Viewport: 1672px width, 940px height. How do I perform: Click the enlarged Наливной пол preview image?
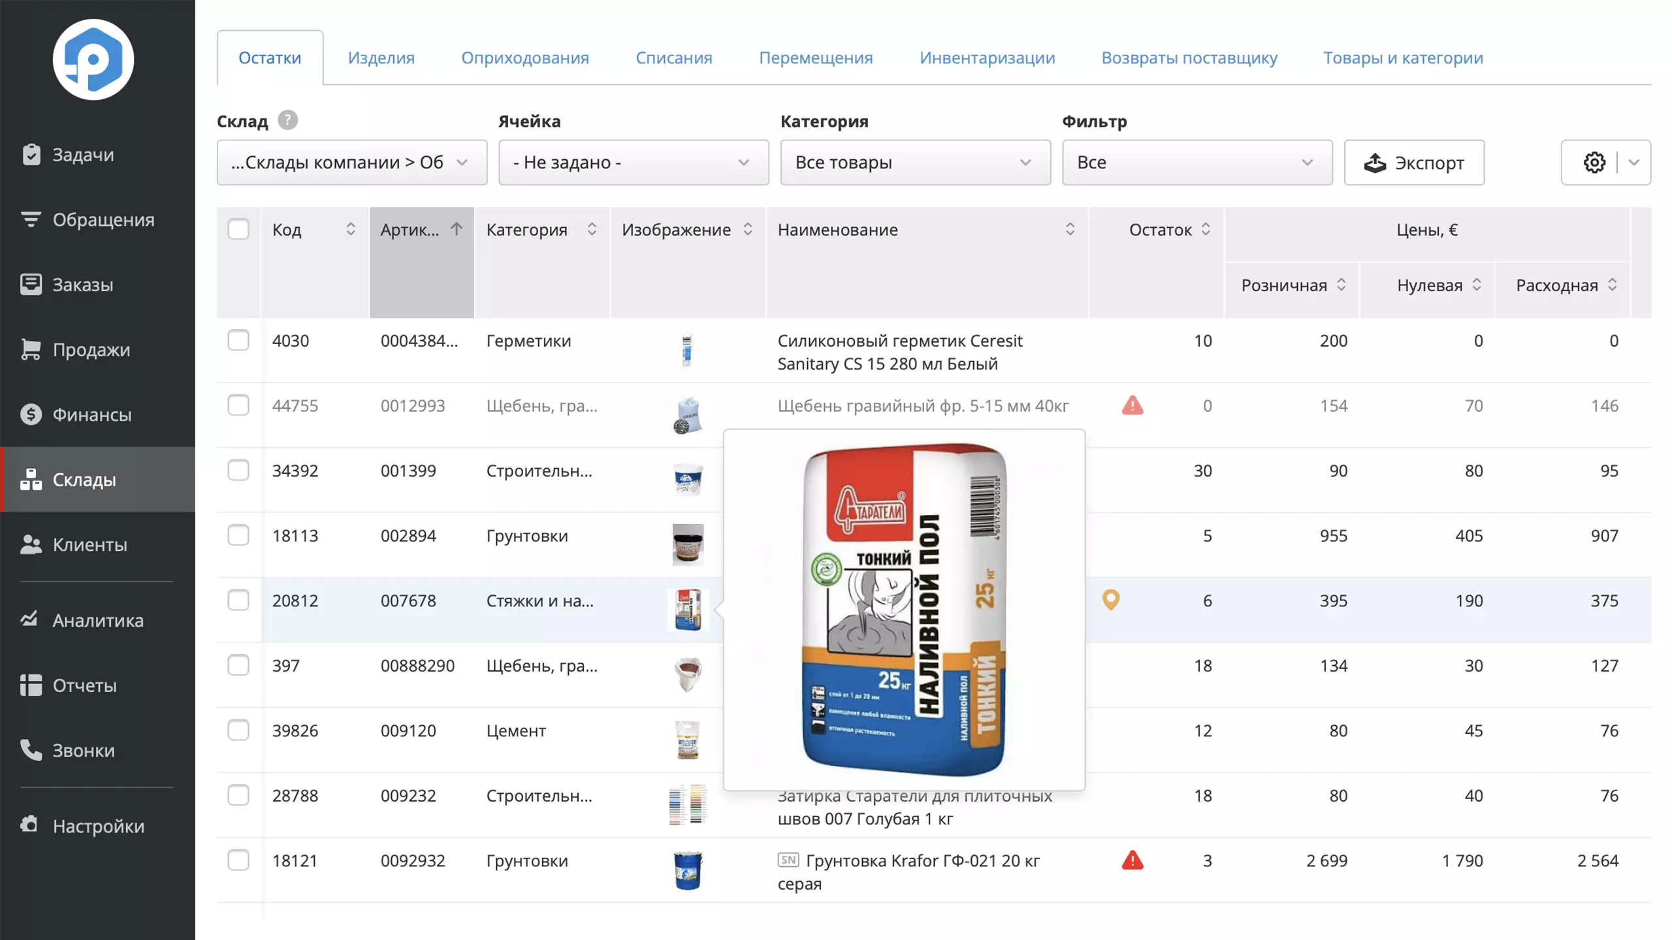click(x=905, y=610)
